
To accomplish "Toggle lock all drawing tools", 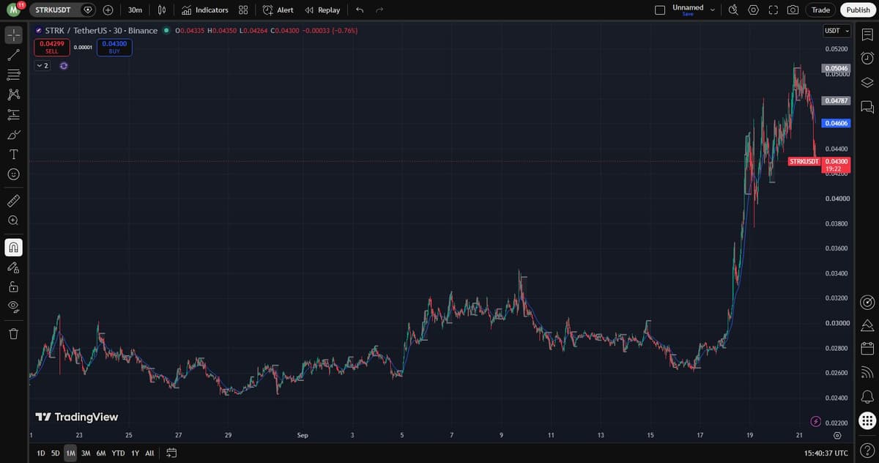I will click(x=13, y=286).
